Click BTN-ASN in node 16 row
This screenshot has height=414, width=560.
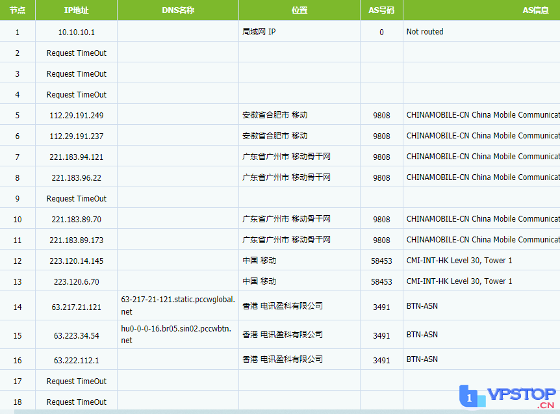pos(422,359)
